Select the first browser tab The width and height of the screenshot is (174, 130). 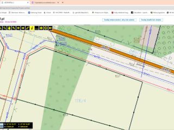[x=14, y=2]
